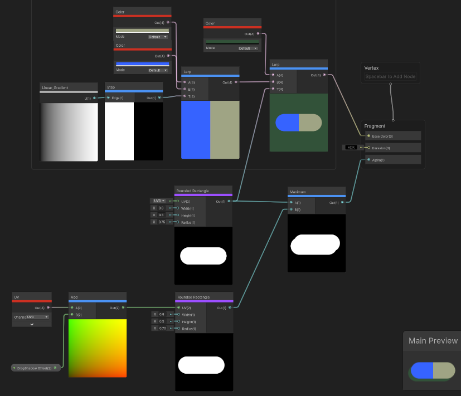Click the U(1) output port of Linear_Gradient
The image size is (461, 396).
click(x=94, y=98)
